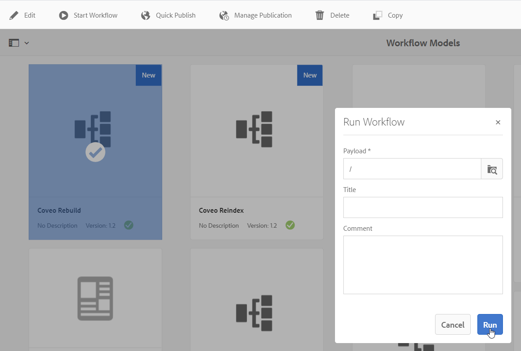Click No Description on Coveo Reindex card
521x351 pixels.
pos(219,225)
